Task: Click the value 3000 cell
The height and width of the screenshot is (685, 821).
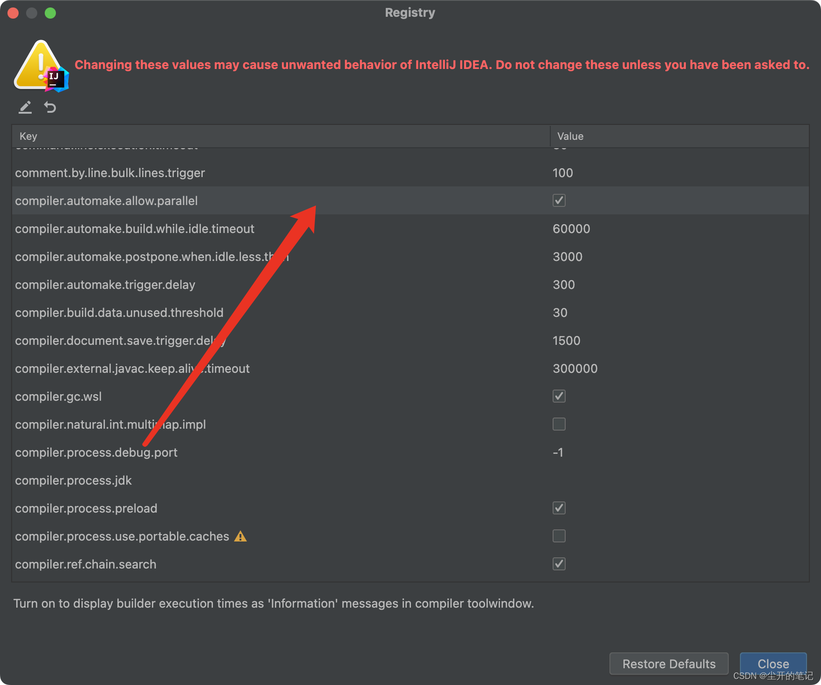Action: [x=568, y=257]
